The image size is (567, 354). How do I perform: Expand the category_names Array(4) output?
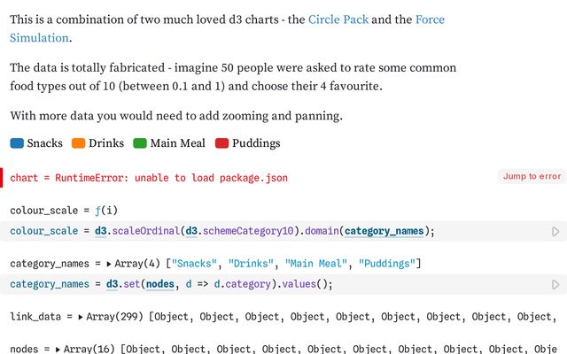pyautogui.click(x=110, y=264)
